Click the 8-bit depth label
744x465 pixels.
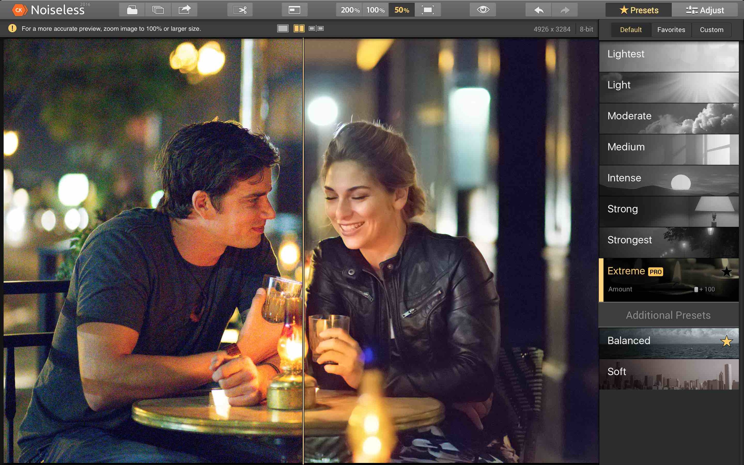(586, 29)
